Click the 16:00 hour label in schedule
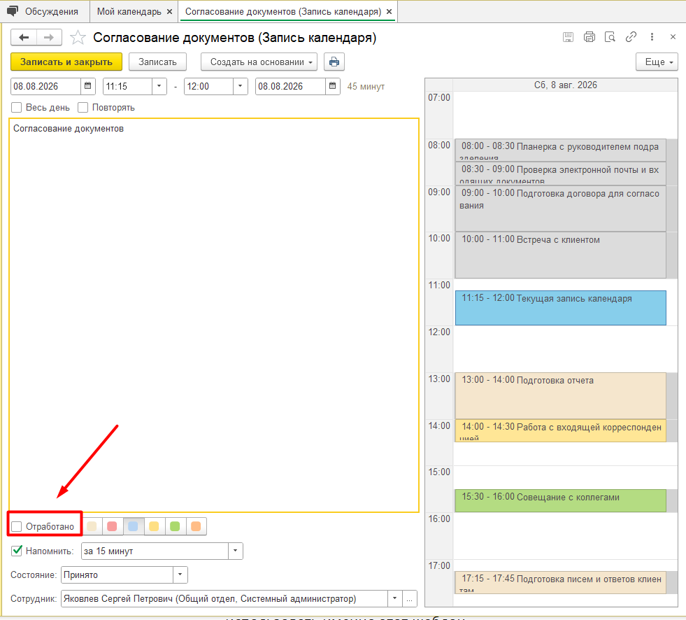 tap(439, 519)
